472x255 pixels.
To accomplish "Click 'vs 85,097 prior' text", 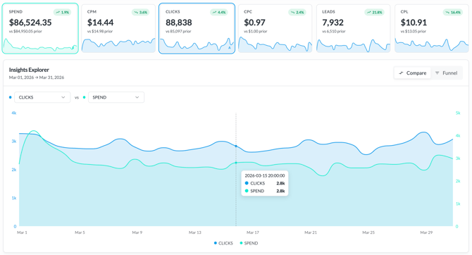I will pyautogui.click(x=178, y=31).
